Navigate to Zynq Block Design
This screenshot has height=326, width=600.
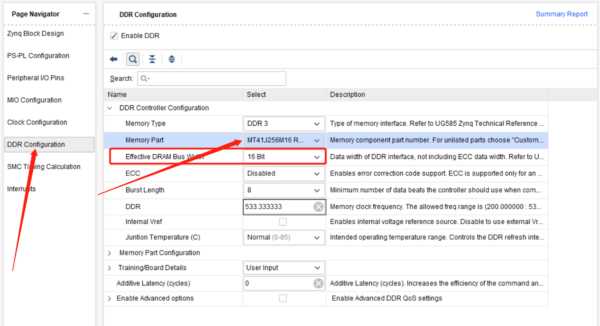tap(36, 33)
